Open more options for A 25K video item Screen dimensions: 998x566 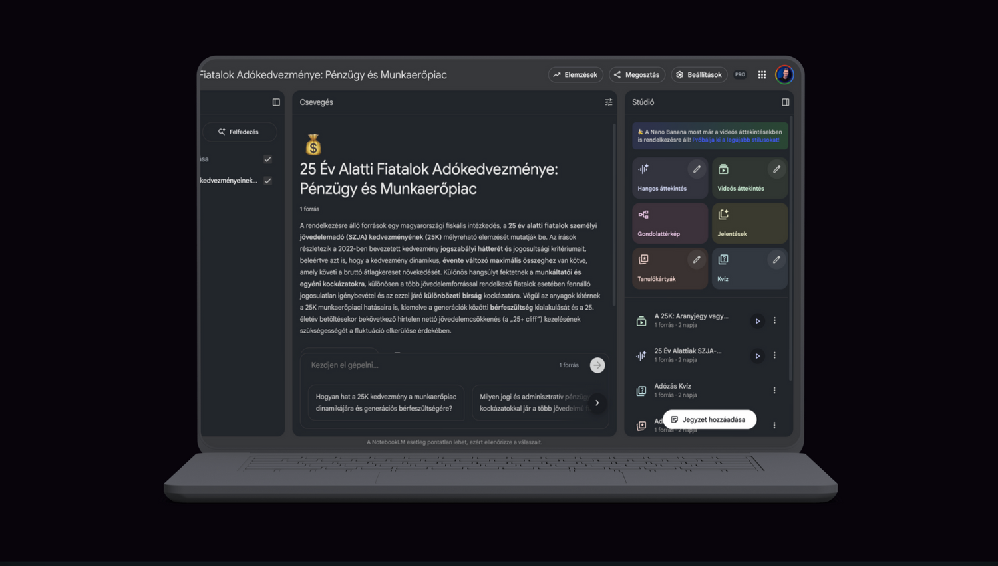774,320
